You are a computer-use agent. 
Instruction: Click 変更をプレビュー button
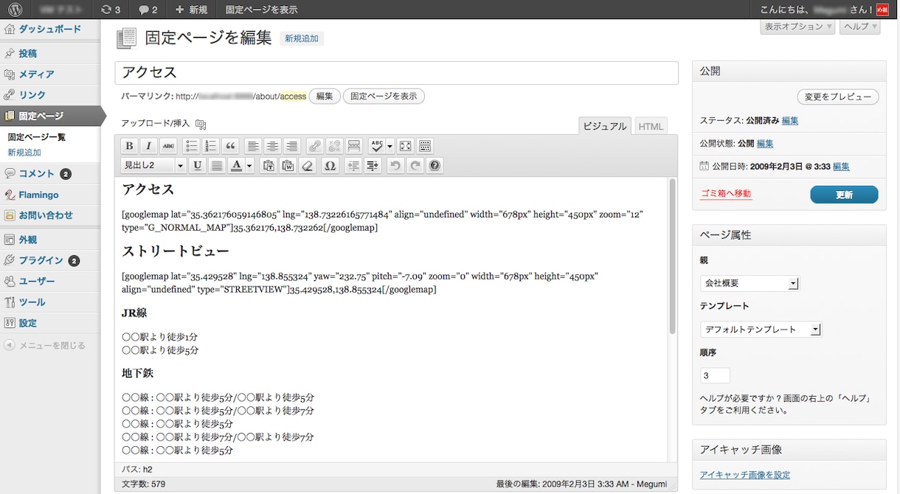(838, 97)
